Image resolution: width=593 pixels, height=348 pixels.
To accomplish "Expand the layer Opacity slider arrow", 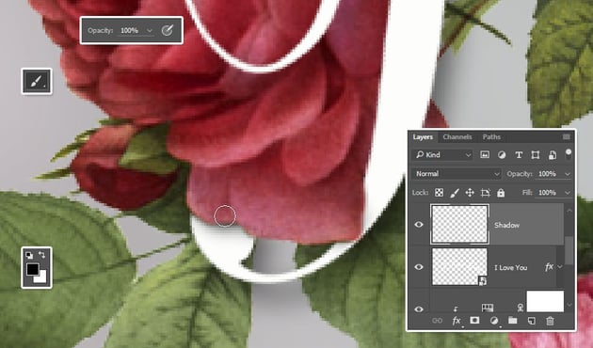I will 568,174.
